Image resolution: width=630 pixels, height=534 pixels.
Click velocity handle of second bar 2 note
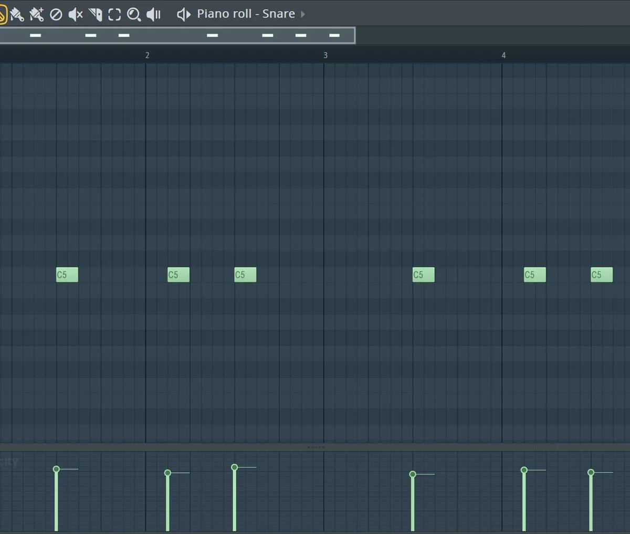click(235, 467)
